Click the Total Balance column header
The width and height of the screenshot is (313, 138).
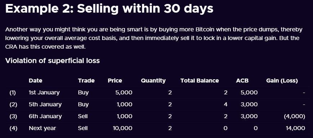point(200,80)
